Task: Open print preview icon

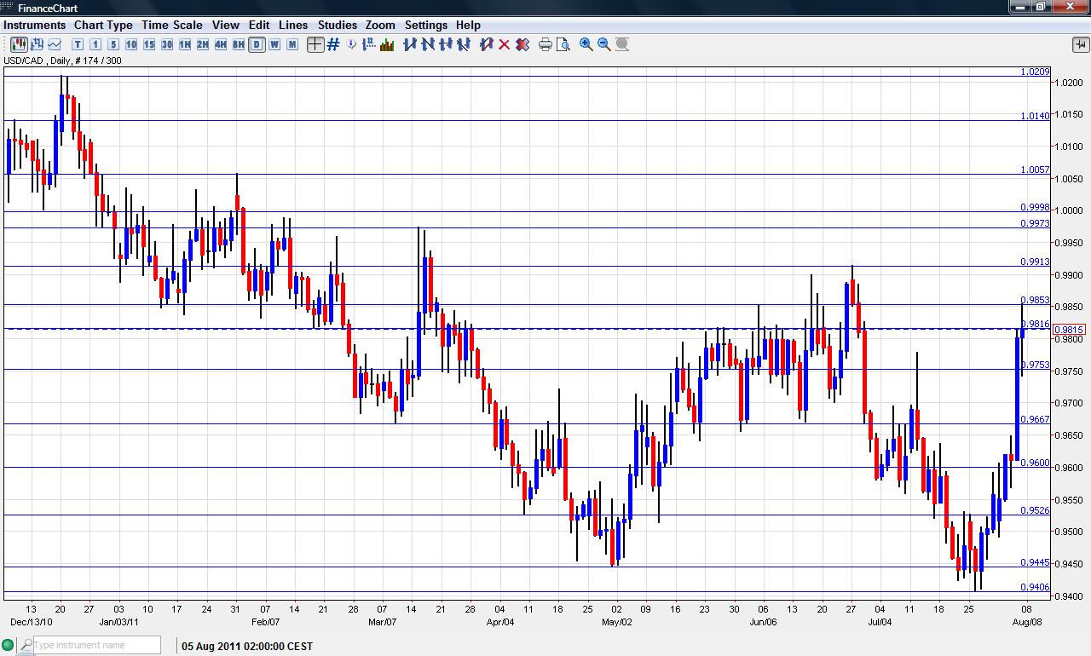Action: pos(563,44)
